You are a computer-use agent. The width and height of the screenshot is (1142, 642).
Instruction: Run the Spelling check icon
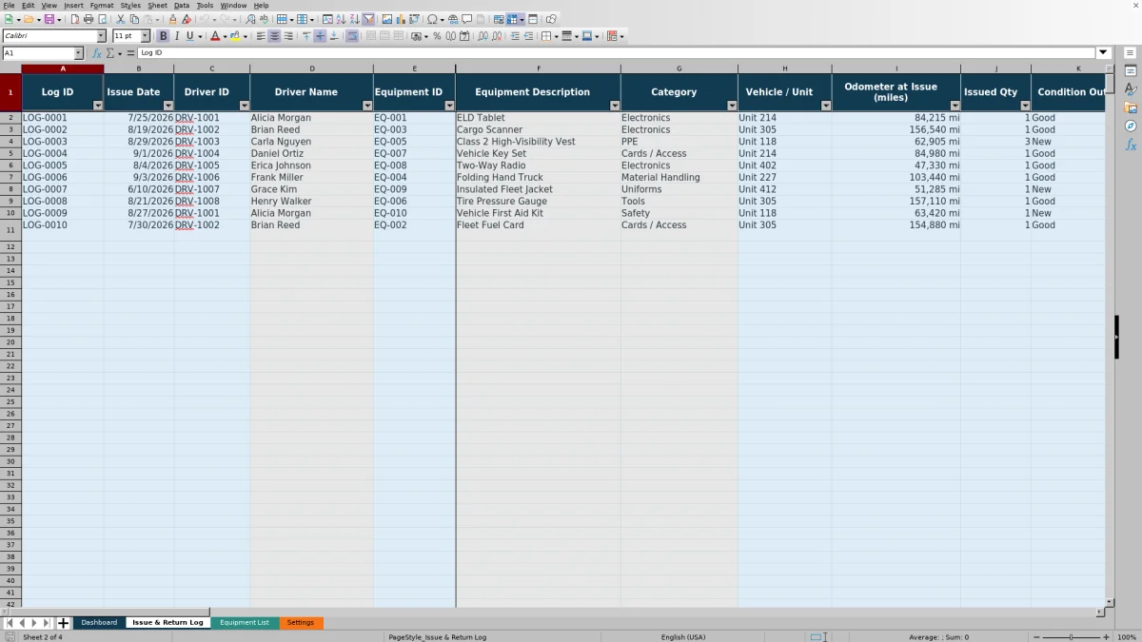pyautogui.click(x=264, y=19)
